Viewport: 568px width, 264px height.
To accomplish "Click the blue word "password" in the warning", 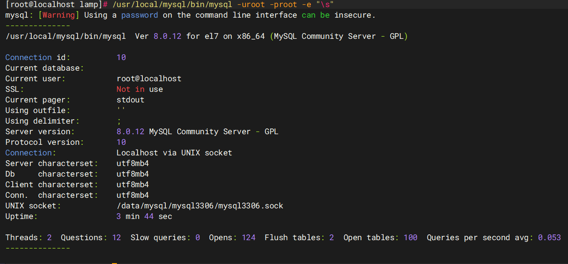I will (x=139, y=15).
